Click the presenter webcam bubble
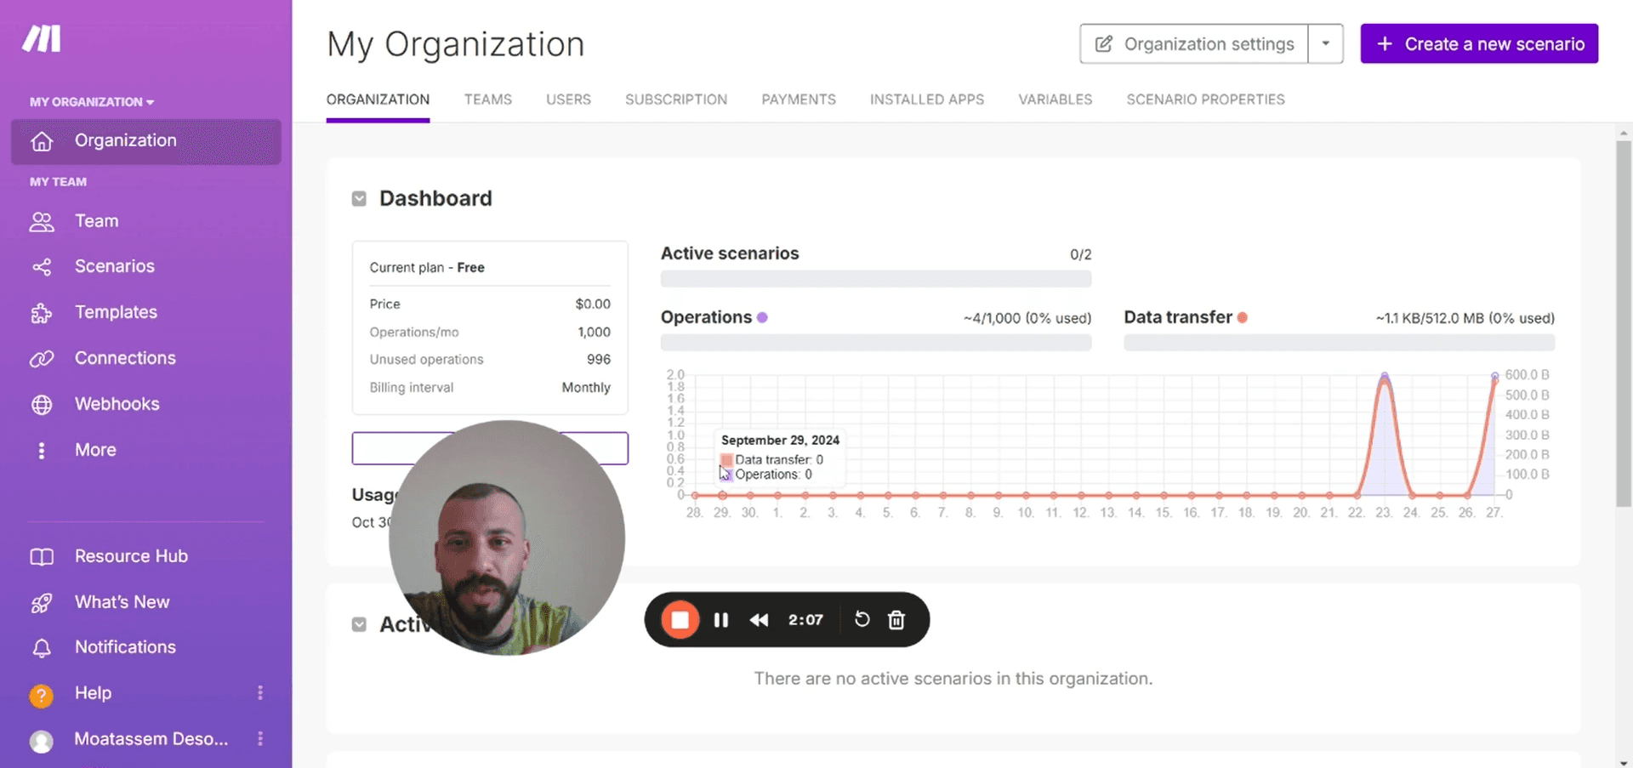 point(507,538)
